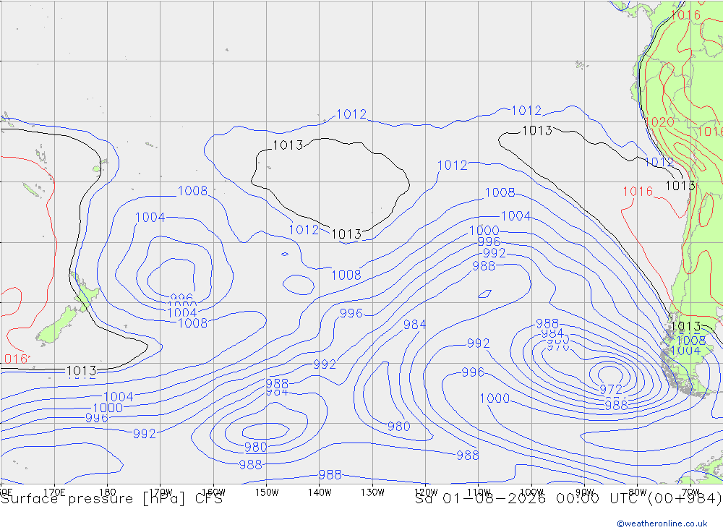Click the weatheronline.co.uk copyright link
Viewport: 723px width, 530px height.
[662, 523]
